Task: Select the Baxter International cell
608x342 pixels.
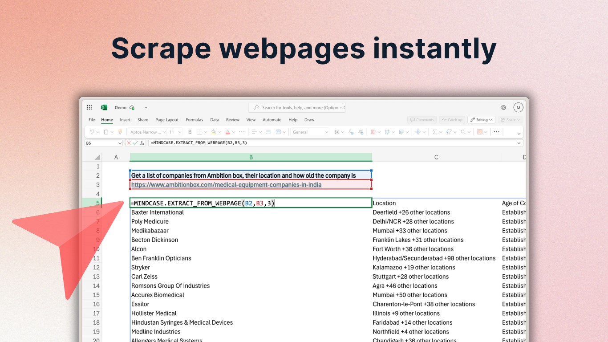Action: tap(251, 212)
